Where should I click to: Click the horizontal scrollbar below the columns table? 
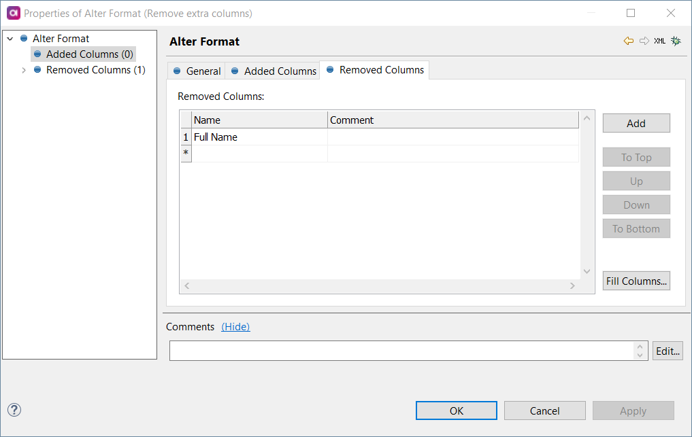(x=381, y=285)
